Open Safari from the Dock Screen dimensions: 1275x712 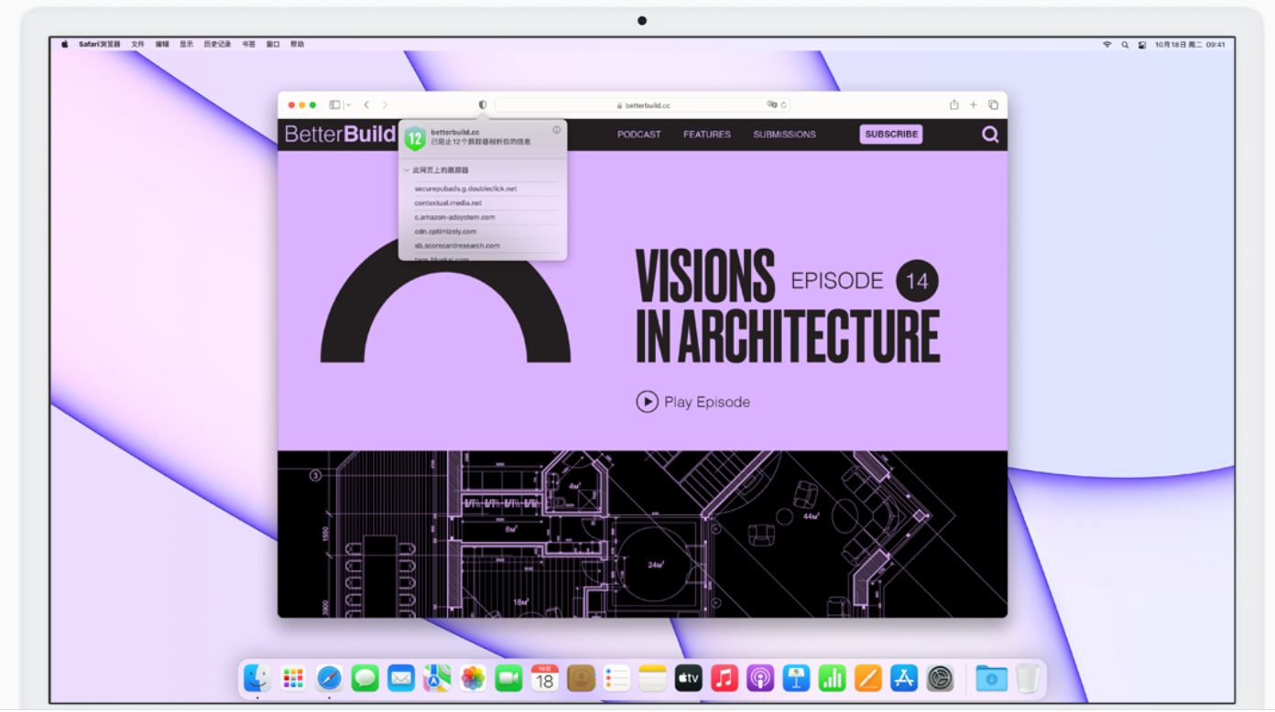pos(329,678)
